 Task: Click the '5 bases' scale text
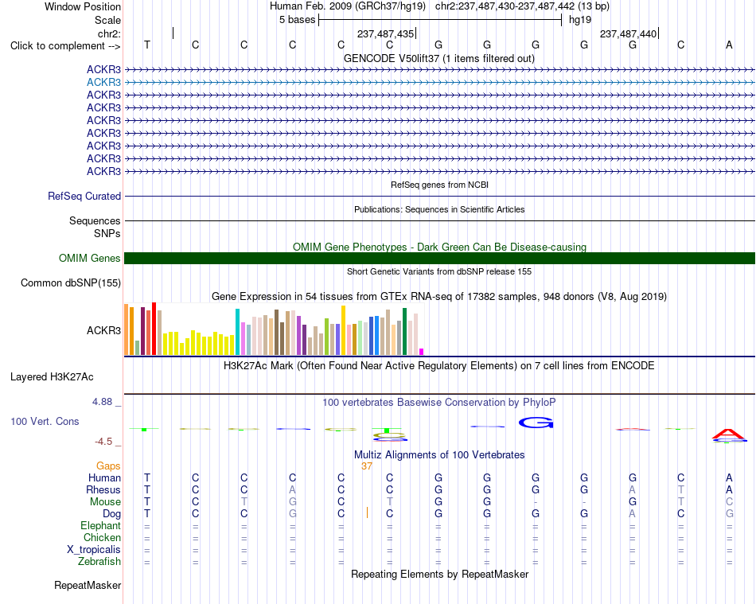[x=297, y=20]
